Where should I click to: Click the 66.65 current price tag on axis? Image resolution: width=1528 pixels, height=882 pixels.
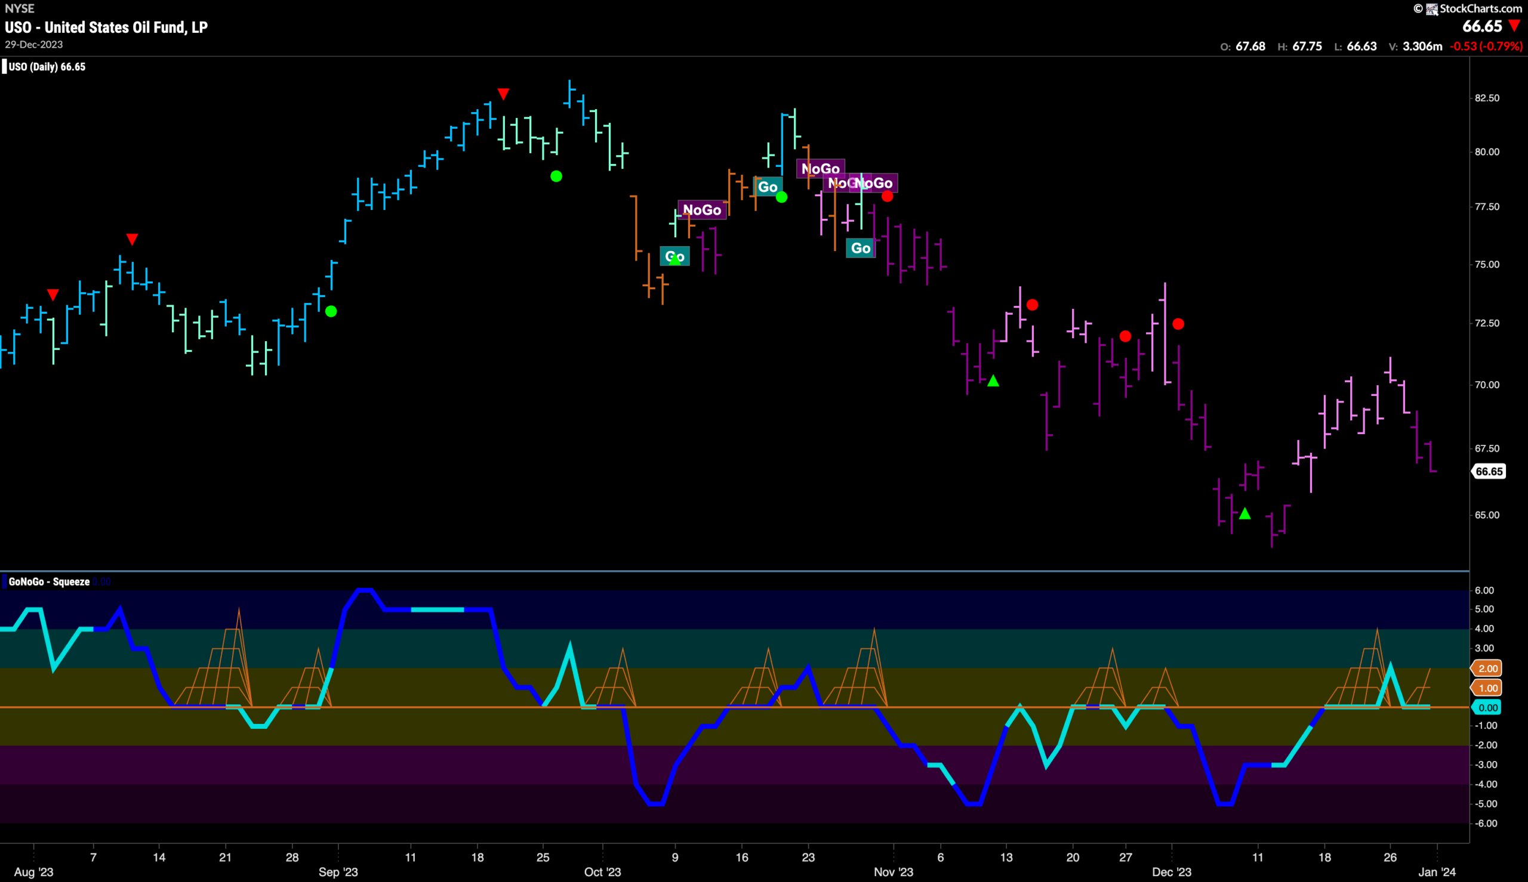pyautogui.click(x=1489, y=471)
